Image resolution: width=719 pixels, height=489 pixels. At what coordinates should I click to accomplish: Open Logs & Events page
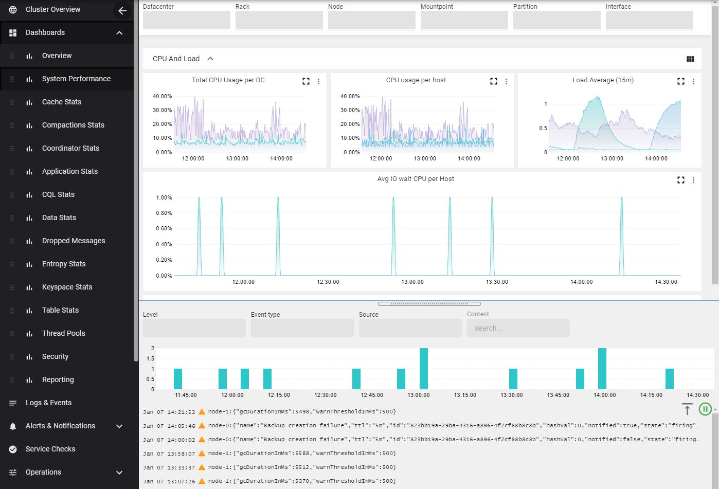[x=48, y=403]
